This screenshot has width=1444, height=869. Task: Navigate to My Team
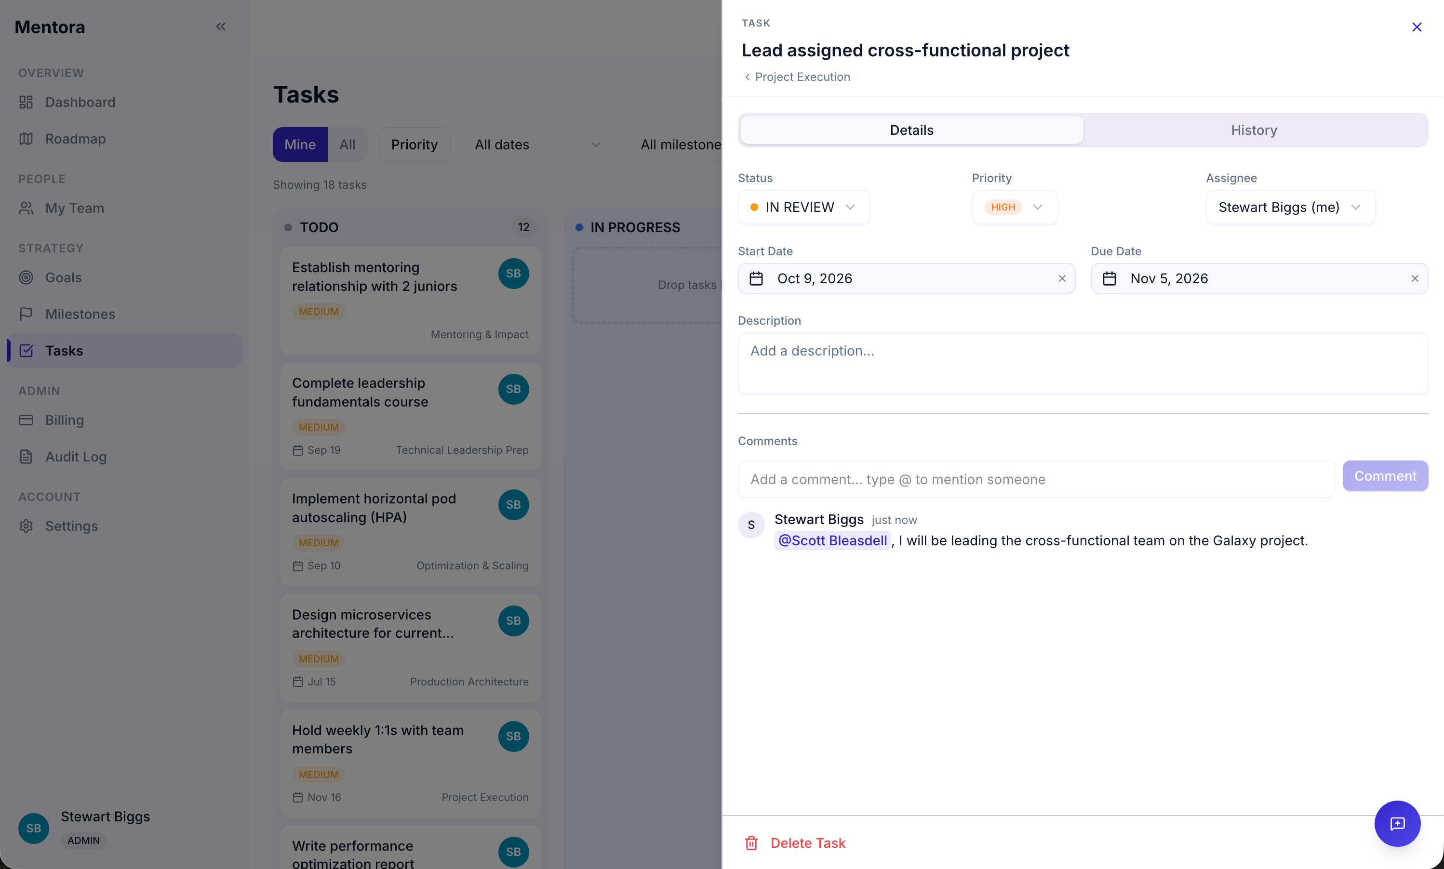tap(124, 208)
